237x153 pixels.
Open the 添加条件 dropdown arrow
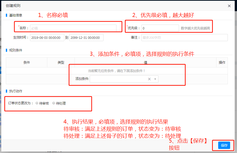tap(155, 79)
